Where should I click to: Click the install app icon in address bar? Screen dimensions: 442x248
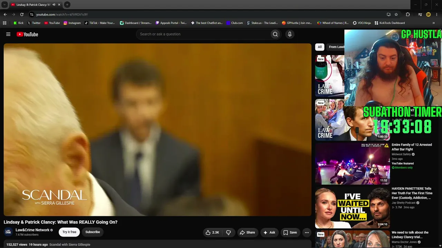coord(388,14)
